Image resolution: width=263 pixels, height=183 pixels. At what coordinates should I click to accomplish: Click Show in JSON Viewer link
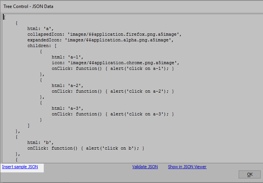pos(187,167)
